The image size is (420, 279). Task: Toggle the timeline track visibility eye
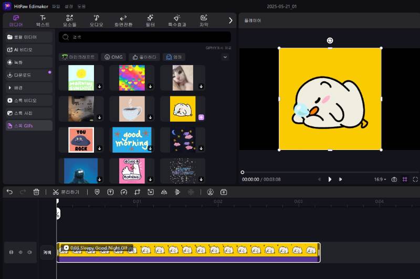point(20,252)
